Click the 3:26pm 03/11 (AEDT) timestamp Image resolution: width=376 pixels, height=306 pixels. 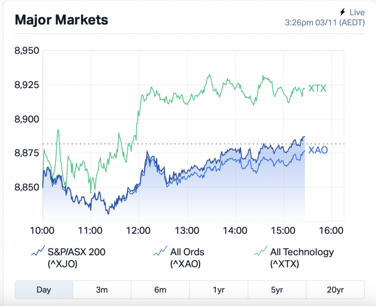point(325,22)
